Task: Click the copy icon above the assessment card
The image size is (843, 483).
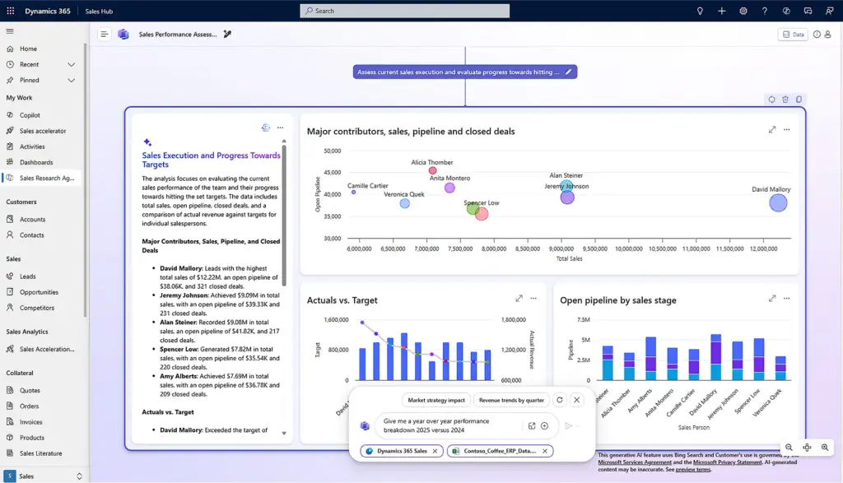Action: (x=799, y=99)
